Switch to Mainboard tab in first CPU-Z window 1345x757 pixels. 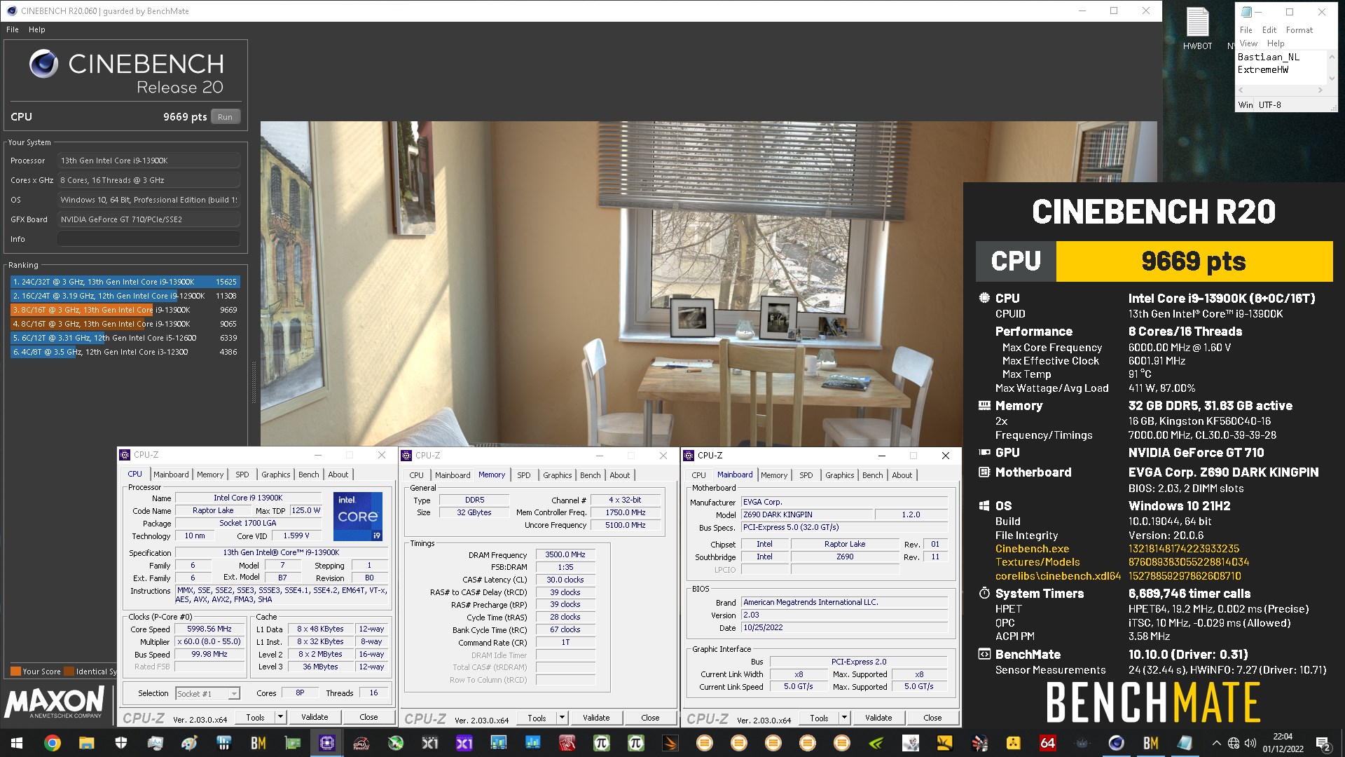[171, 475]
